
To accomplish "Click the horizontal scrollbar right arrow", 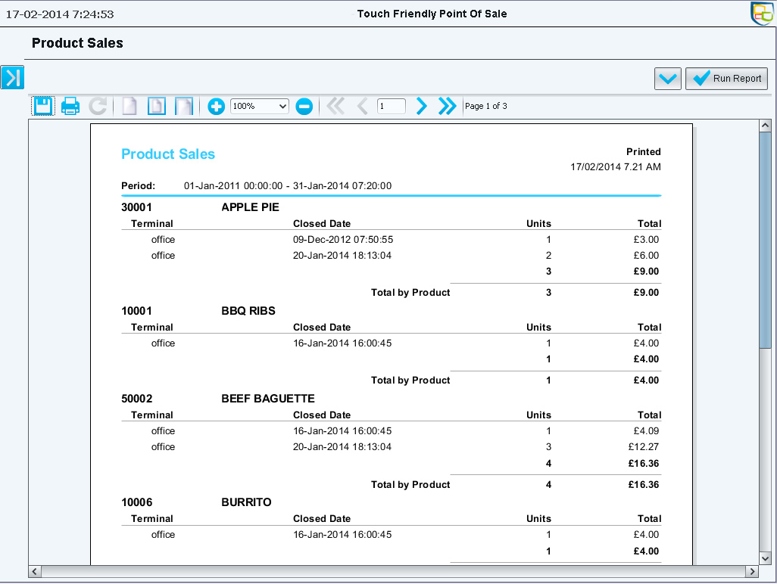I will point(751,571).
